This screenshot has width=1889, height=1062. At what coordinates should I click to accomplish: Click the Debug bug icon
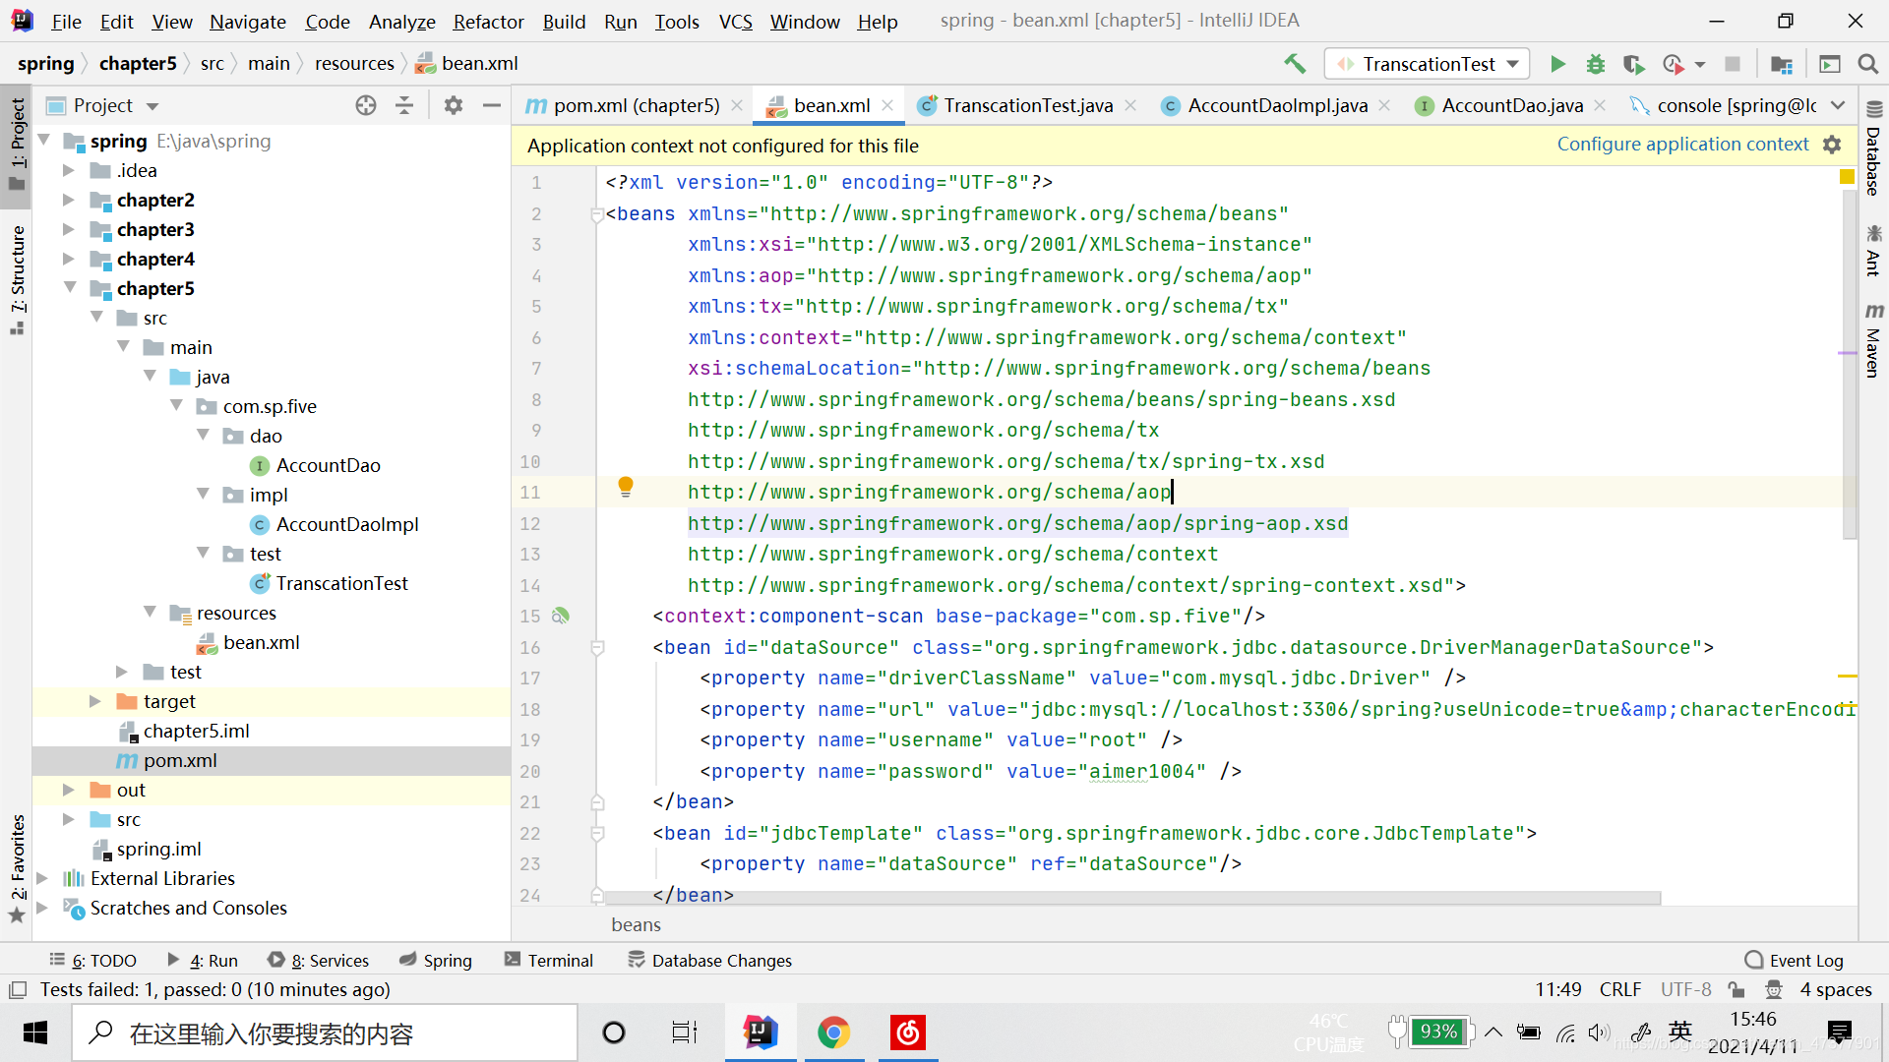pyautogui.click(x=1596, y=64)
